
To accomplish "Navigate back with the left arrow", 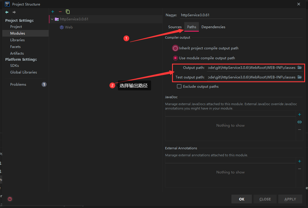I will point(6,12).
